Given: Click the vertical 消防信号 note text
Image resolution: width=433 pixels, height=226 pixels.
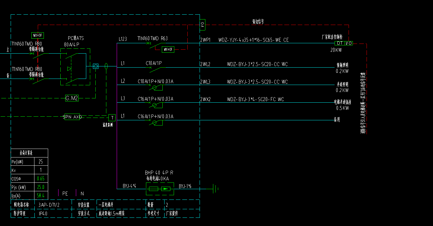Looking at the screenshot, I should [363, 104].
